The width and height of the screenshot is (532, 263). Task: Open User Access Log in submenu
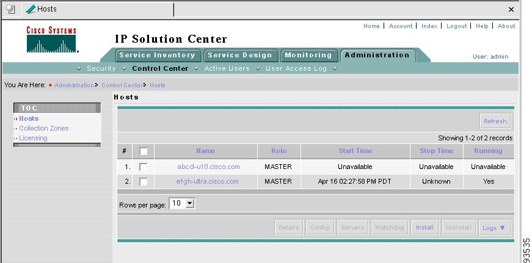pyautogui.click(x=296, y=68)
